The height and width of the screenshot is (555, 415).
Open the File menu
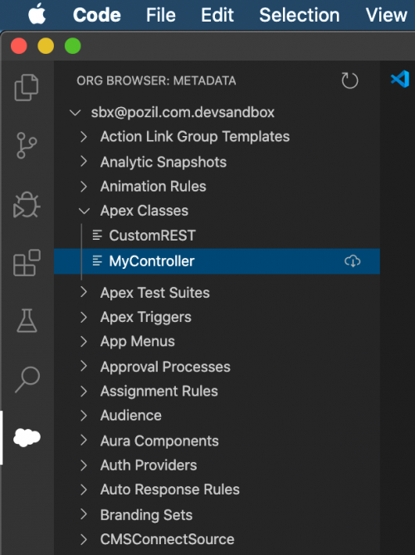point(161,15)
